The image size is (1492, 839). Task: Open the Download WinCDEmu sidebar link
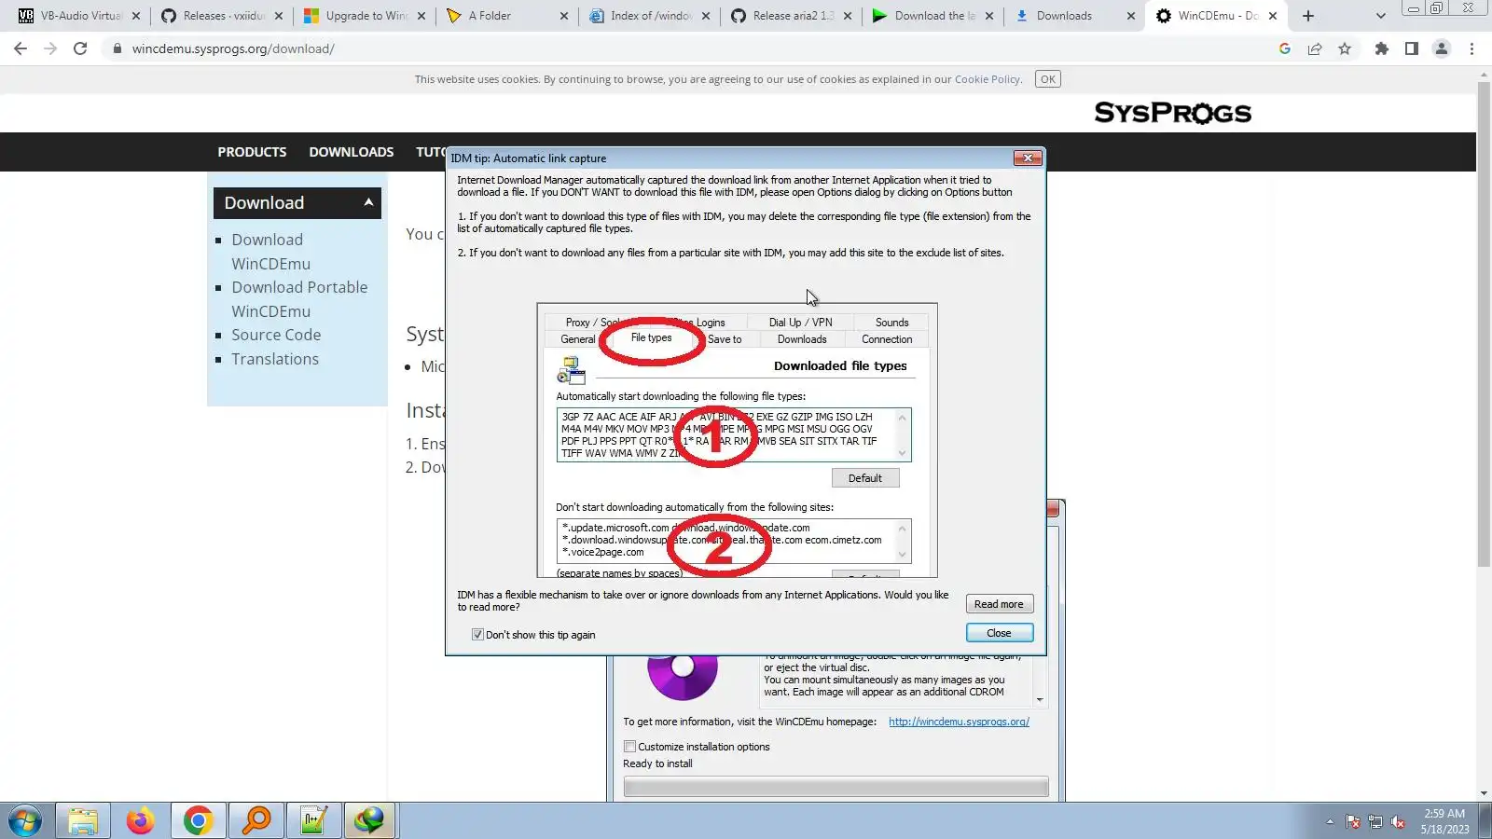pos(271,252)
